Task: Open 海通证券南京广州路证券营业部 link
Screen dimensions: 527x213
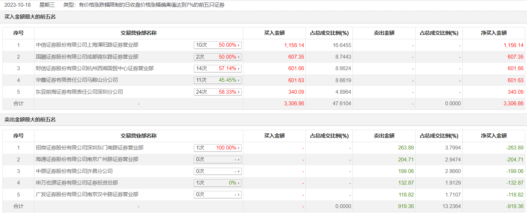Action: pos(87,159)
